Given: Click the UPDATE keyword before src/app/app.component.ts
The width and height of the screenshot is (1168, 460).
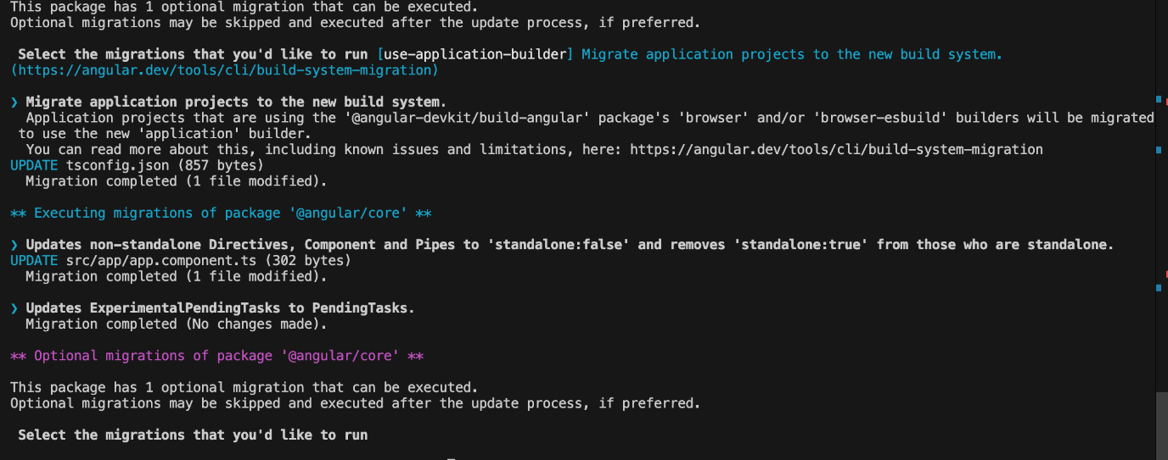Looking at the screenshot, I should pos(34,261).
